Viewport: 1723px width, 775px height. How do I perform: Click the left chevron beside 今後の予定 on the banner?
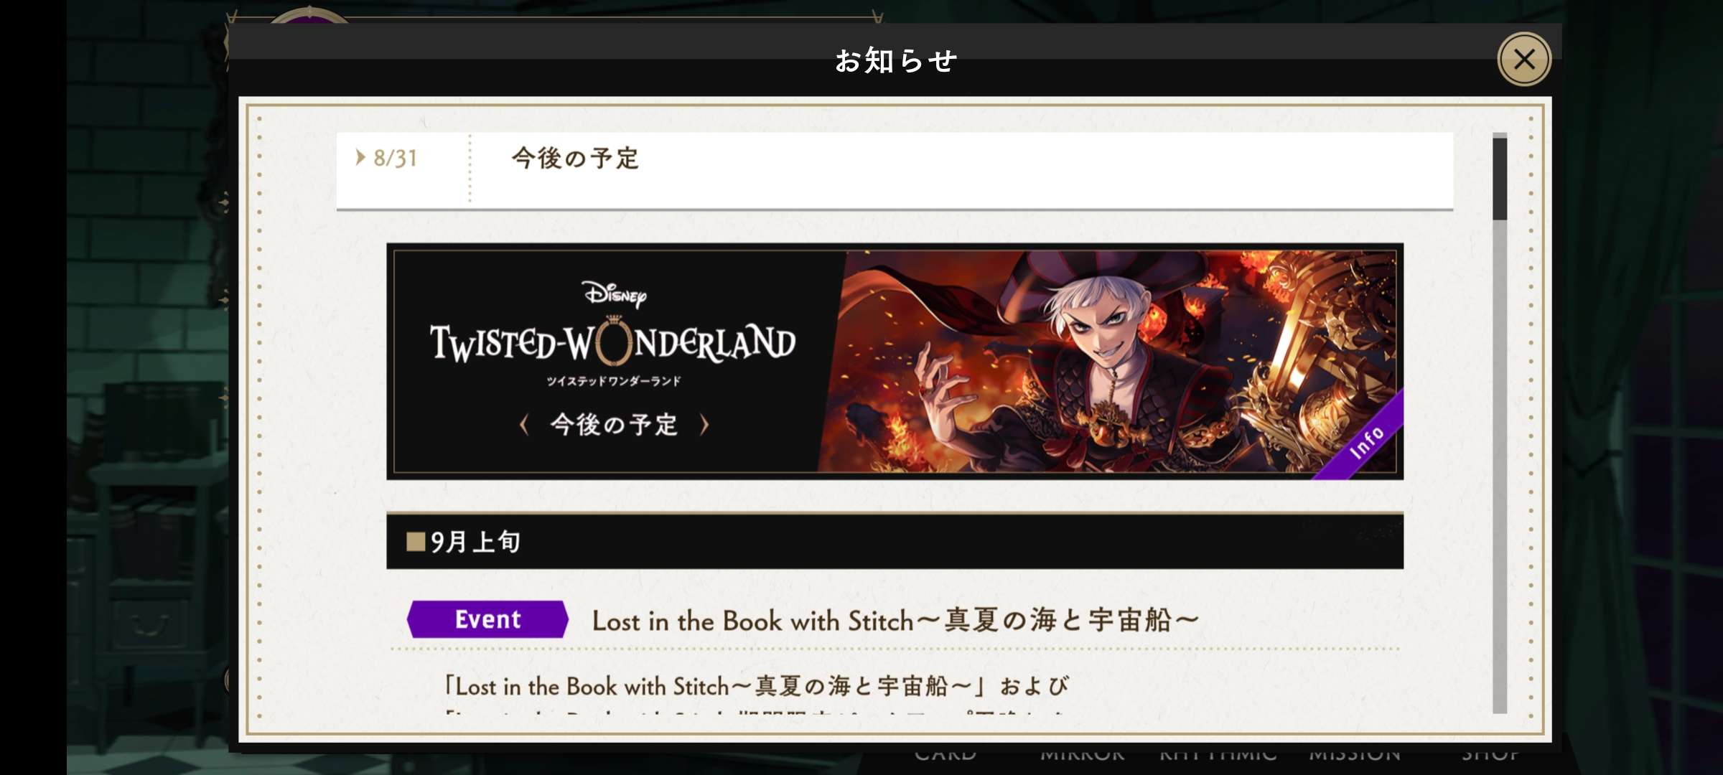(x=524, y=425)
